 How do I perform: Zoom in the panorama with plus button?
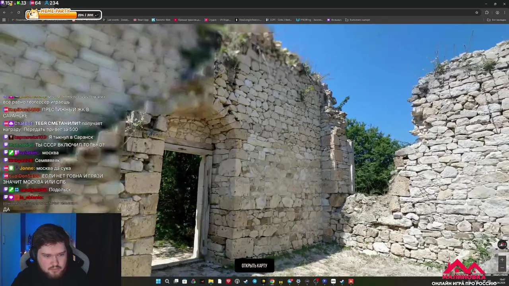point(502,259)
